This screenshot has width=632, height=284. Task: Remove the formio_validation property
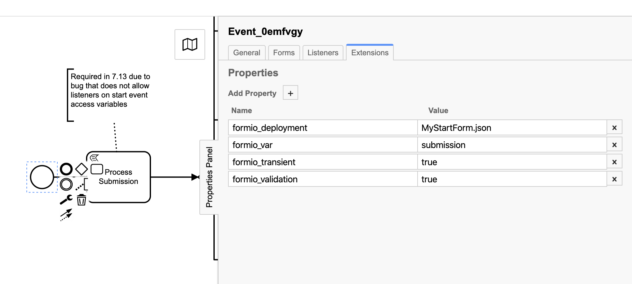pyautogui.click(x=614, y=179)
